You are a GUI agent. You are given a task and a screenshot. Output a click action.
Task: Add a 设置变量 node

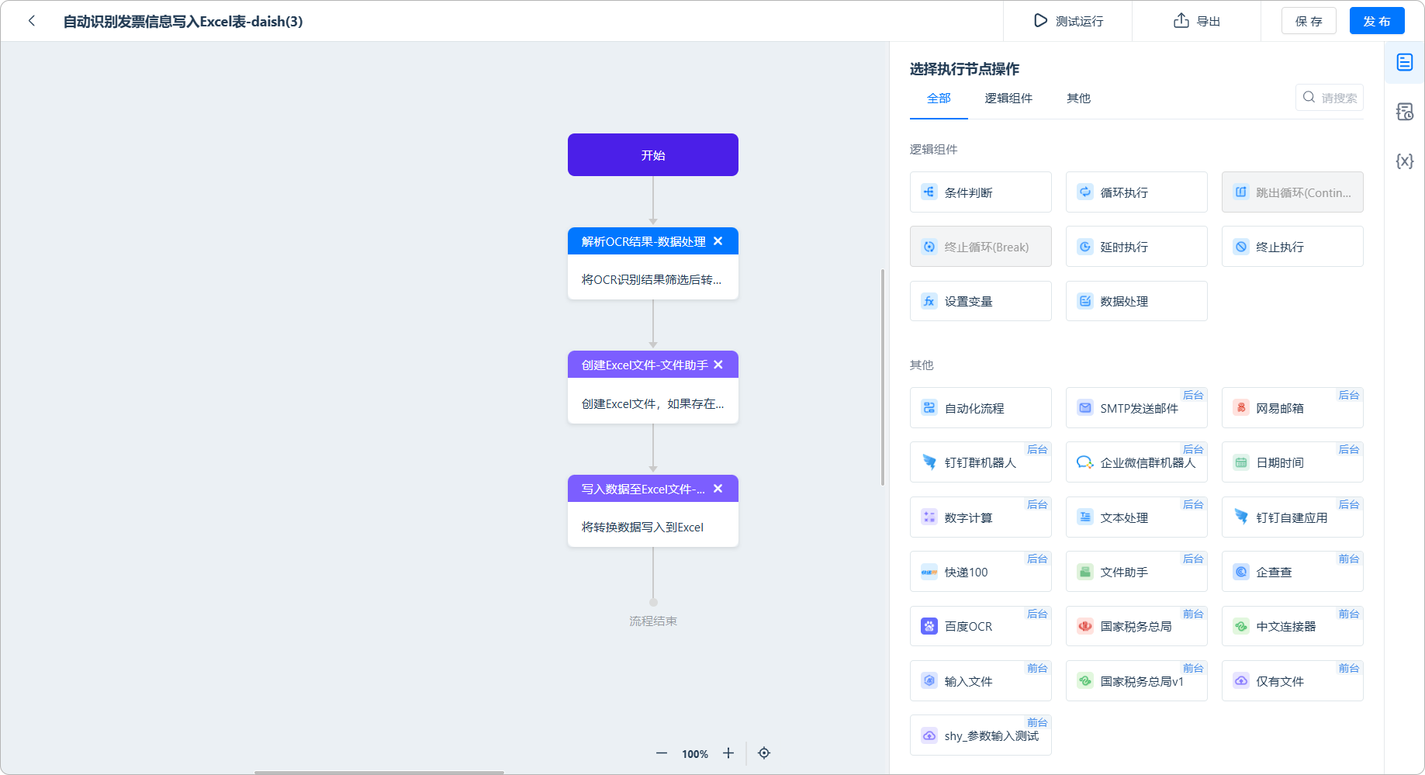click(981, 301)
